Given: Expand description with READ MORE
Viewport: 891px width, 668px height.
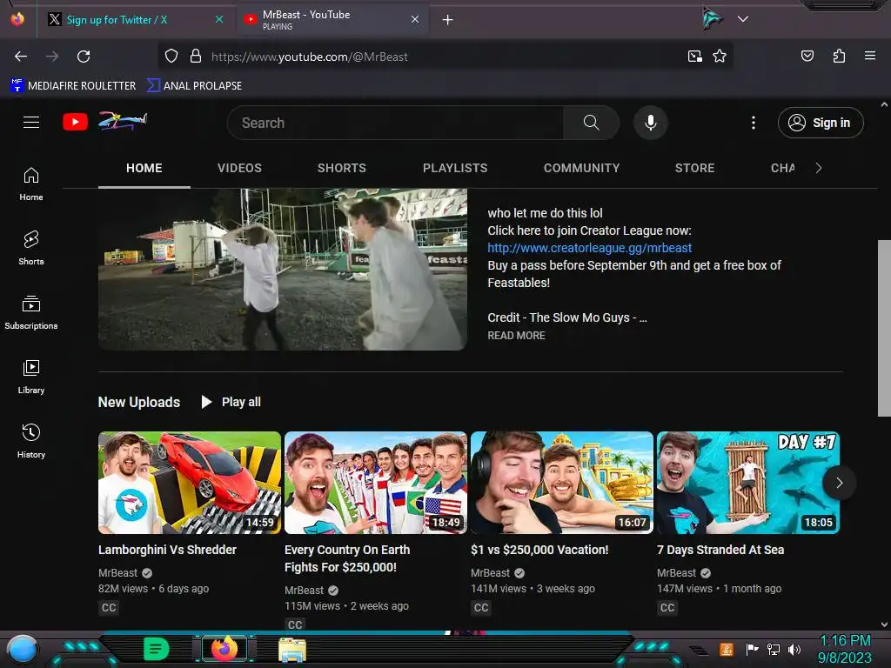Looking at the screenshot, I should [x=516, y=336].
